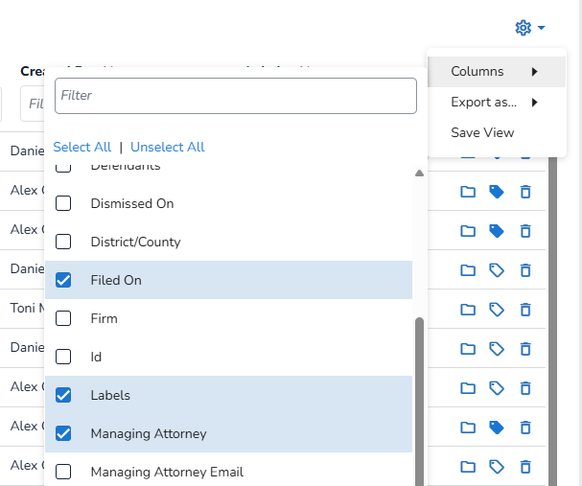Open the gear settings icon menu
582x486 pixels.
pos(523,28)
